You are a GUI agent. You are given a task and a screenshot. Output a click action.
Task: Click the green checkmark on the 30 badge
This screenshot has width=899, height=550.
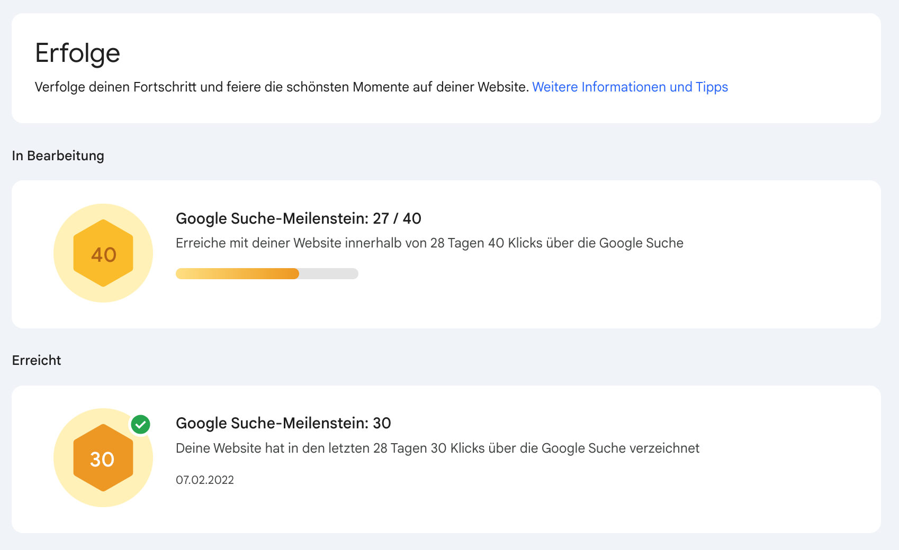(140, 424)
